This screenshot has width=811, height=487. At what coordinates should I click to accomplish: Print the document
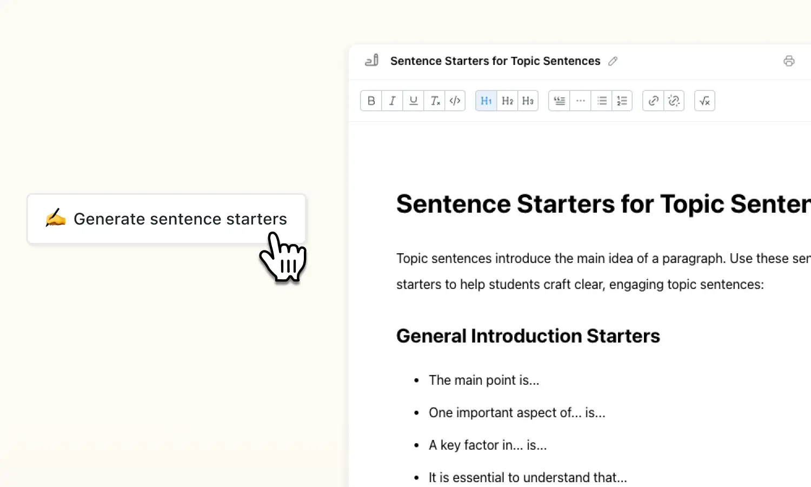point(789,61)
